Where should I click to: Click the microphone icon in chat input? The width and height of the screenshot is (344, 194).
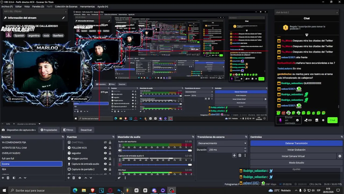click(280, 120)
